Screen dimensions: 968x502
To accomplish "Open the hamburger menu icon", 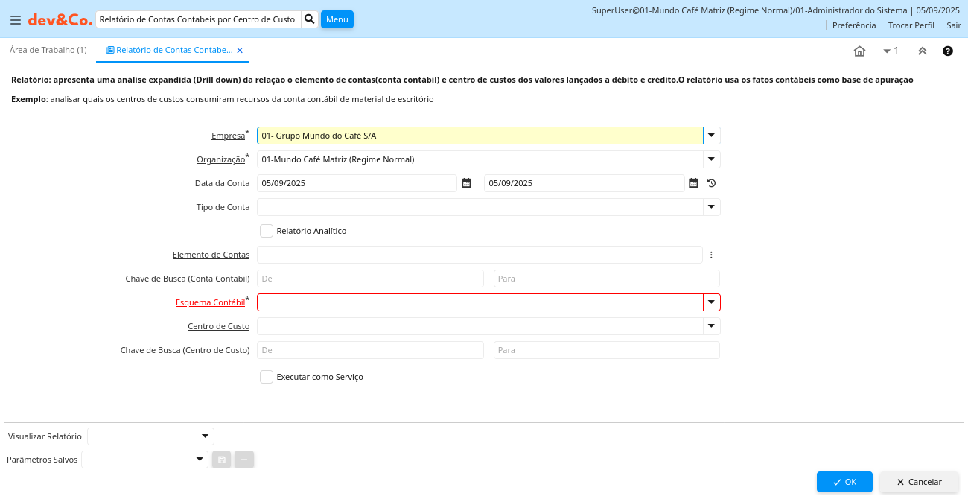I will click(16, 20).
